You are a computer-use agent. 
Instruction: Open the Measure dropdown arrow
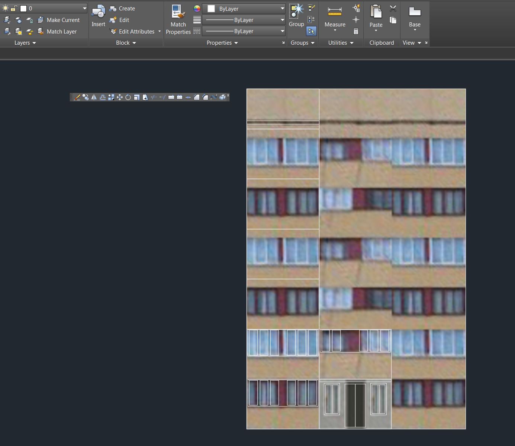click(x=335, y=30)
